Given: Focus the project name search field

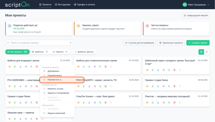Looking at the screenshot, I should point(39,43).
